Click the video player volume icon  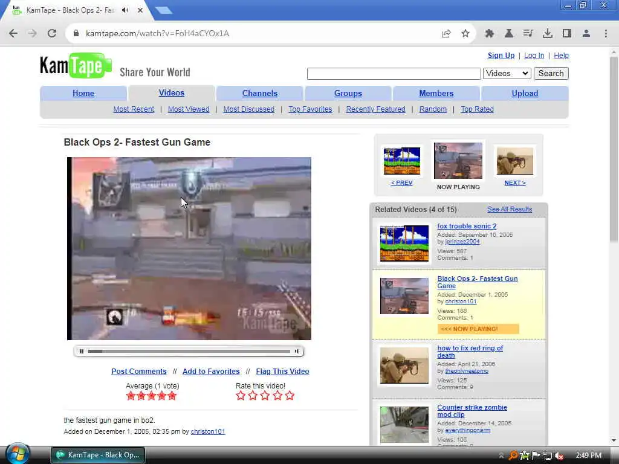coord(297,351)
